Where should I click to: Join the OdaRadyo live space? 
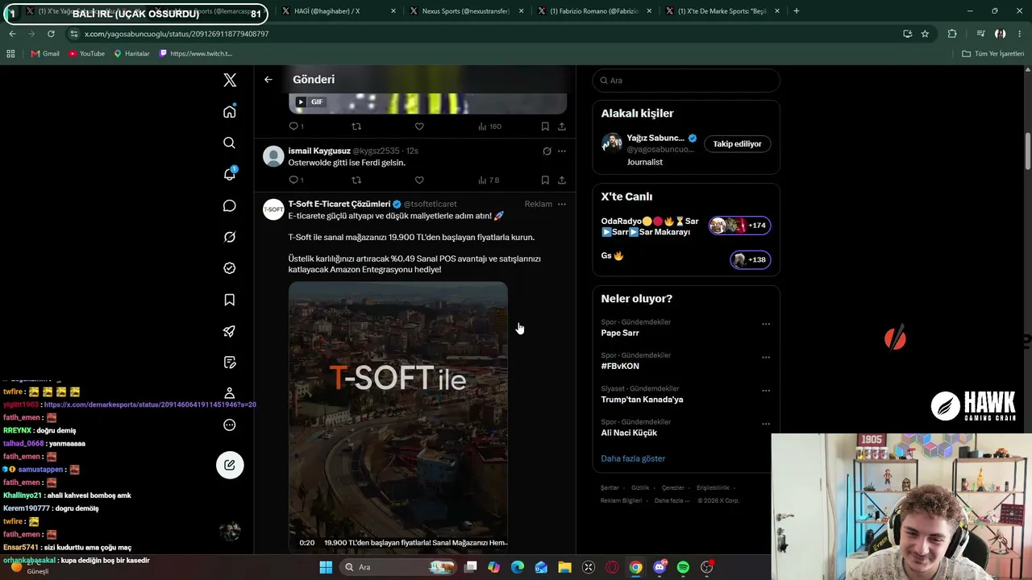point(686,226)
